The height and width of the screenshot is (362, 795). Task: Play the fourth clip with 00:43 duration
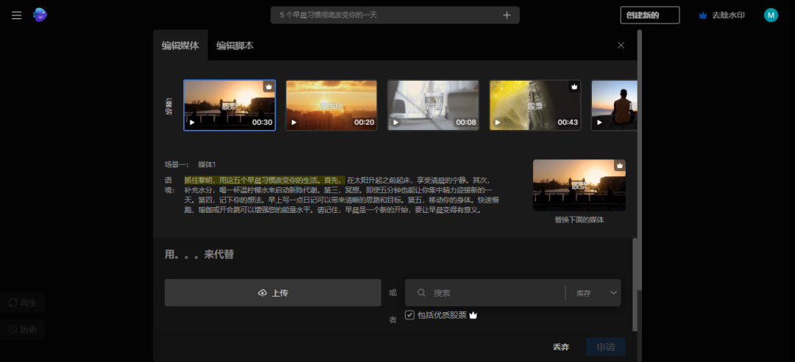point(498,123)
